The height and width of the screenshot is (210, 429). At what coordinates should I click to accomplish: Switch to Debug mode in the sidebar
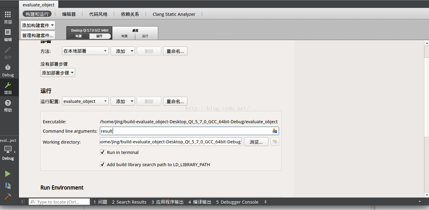(8, 71)
